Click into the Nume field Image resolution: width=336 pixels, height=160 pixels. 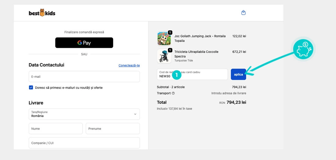point(56,129)
